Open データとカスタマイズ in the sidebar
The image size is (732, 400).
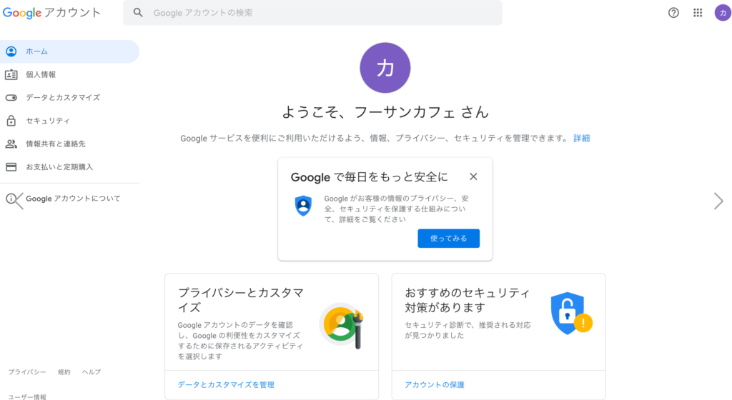[x=63, y=97]
